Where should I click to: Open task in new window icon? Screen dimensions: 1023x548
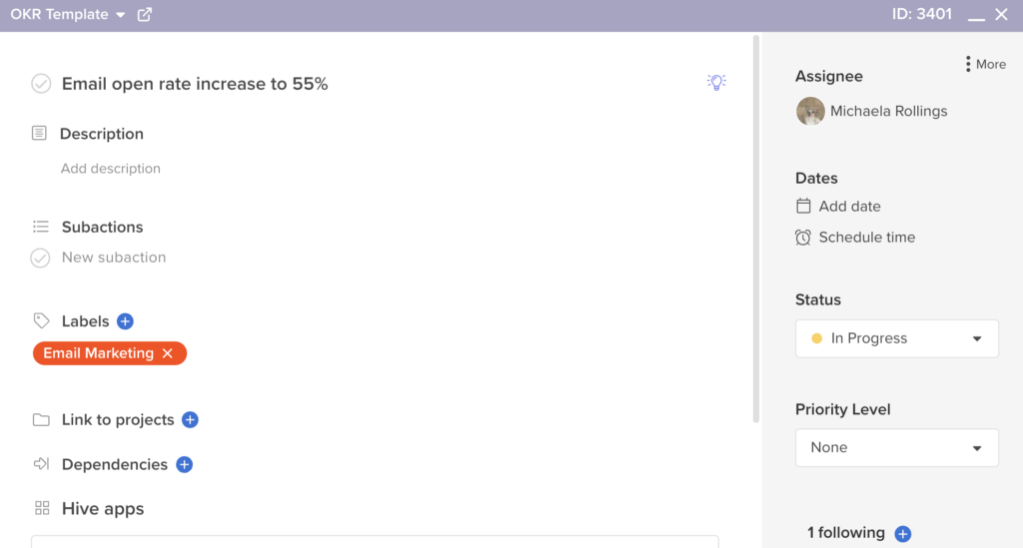pos(145,14)
